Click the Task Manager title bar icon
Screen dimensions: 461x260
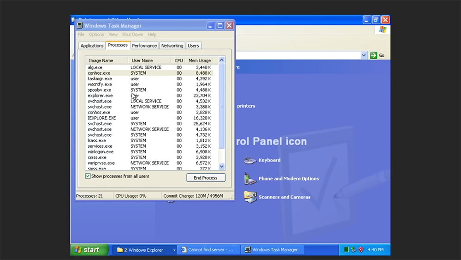click(x=79, y=25)
